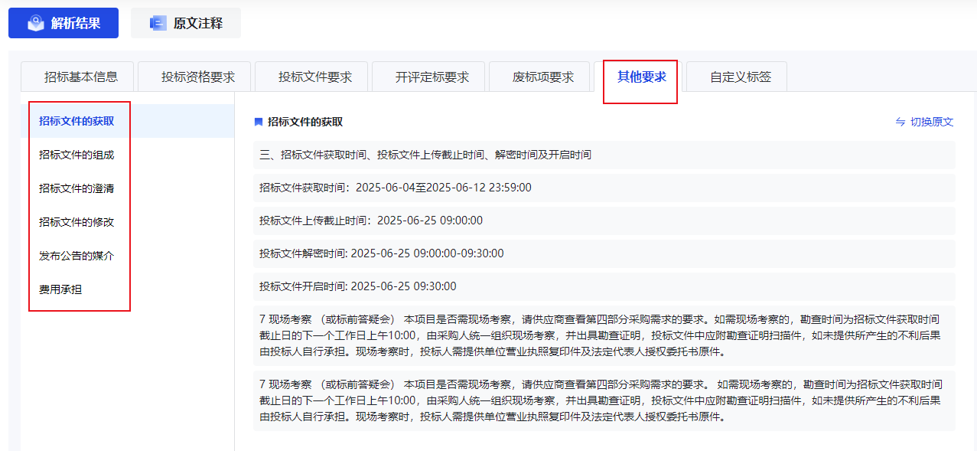This screenshot has width=977, height=451.
Task: Switch to the 招标基本信息 tab
Action: pos(77,77)
